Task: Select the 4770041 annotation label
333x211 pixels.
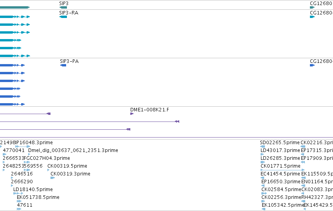Action: (x=14, y=150)
